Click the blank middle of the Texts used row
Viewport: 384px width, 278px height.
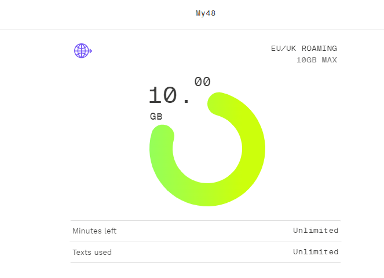(x=205, y=253)
